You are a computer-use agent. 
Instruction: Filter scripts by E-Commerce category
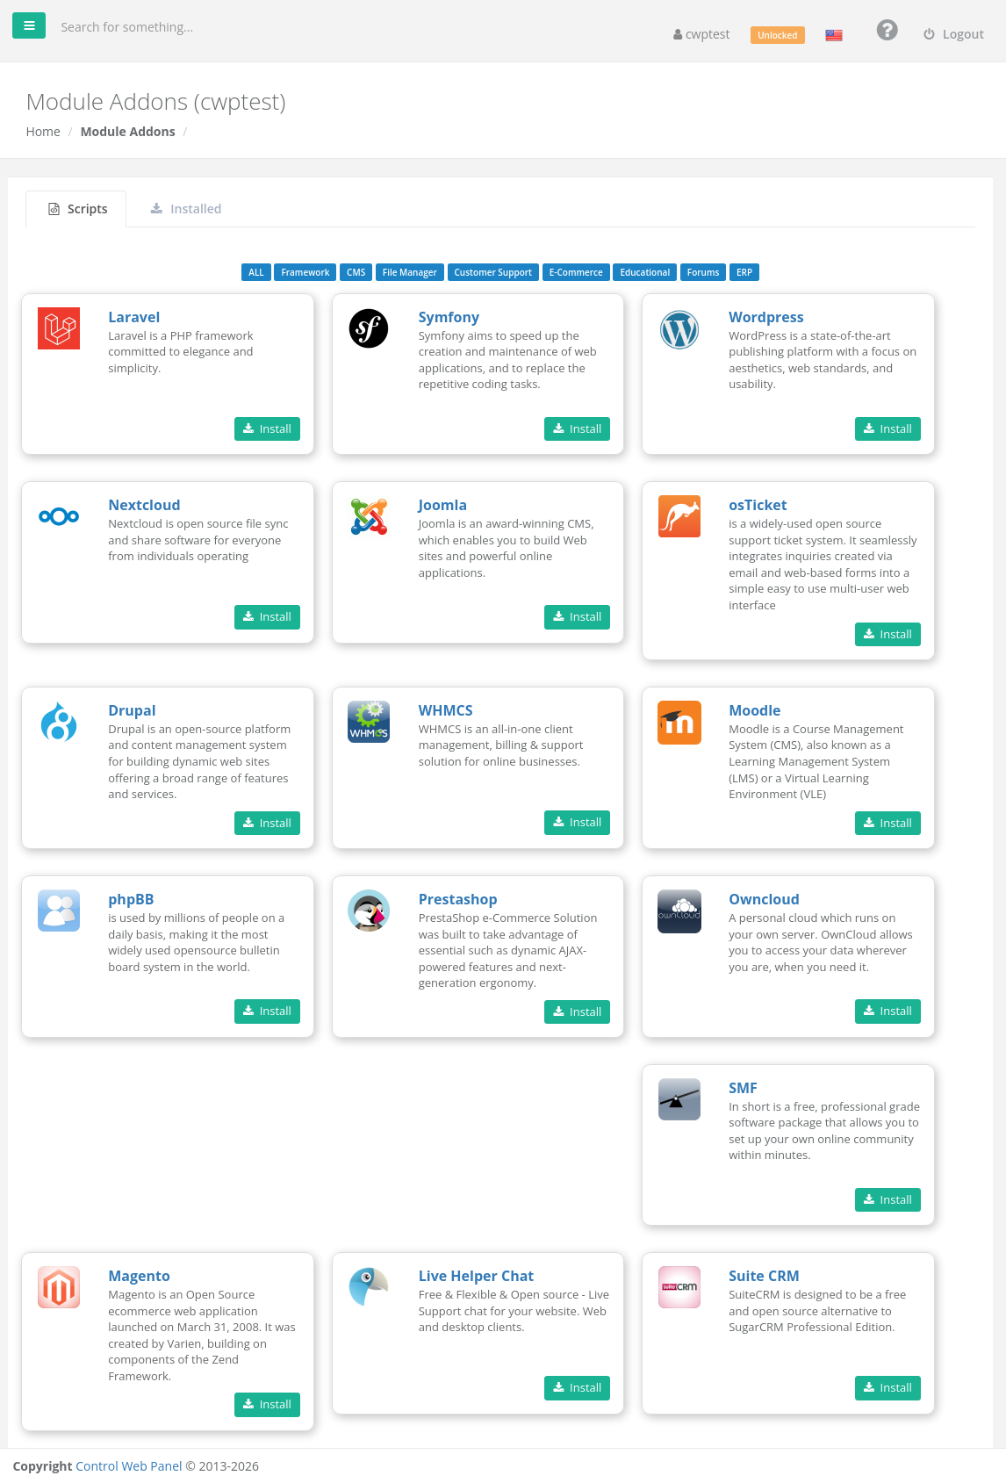[576, 272]
